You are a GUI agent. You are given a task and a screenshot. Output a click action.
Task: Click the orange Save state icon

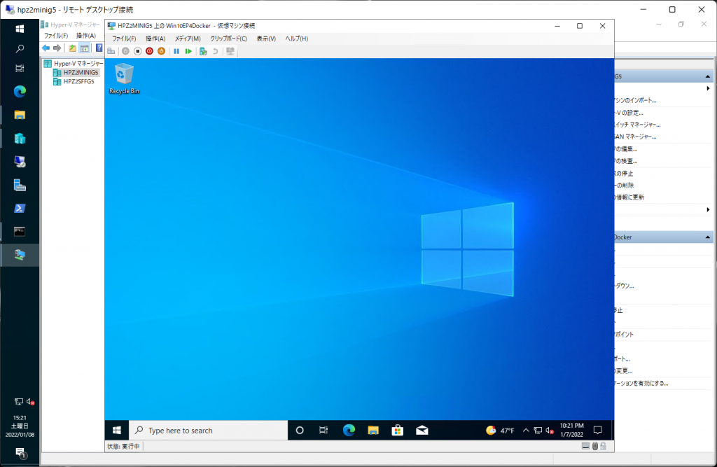pyautogui.click(x=161, y=51)
